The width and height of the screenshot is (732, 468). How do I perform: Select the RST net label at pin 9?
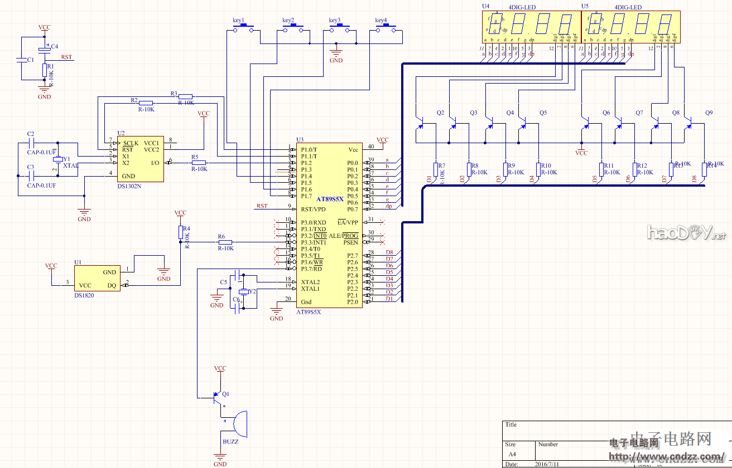[262, 206]
